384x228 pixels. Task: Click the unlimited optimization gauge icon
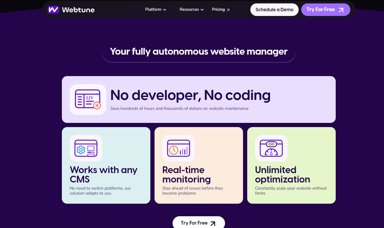pyautogui.click(x=271, y=148)
